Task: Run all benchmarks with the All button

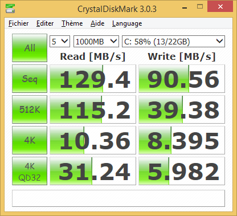Action: pos(30,48)
